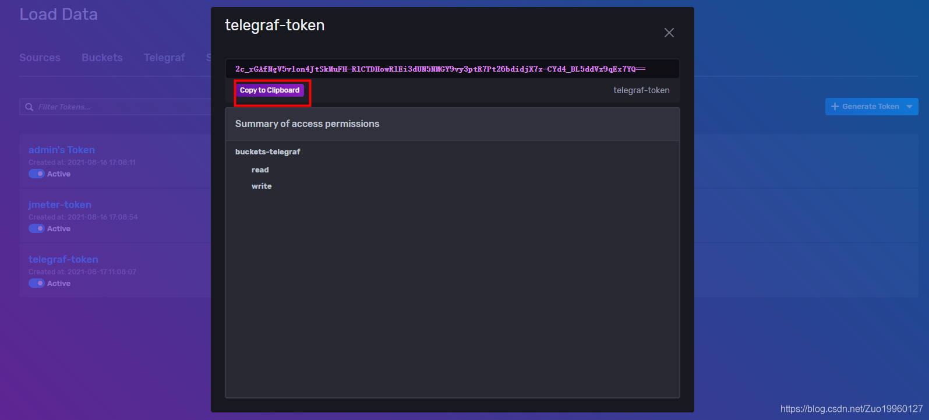Open jmeter-token details
929x420 pixels.
coord(59,204)
